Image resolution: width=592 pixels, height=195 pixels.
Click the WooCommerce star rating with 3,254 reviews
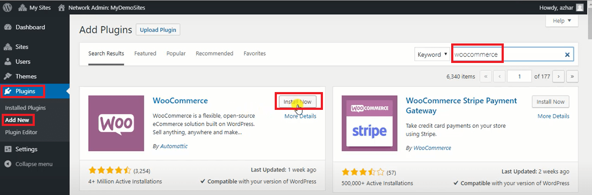coord(110,171)
